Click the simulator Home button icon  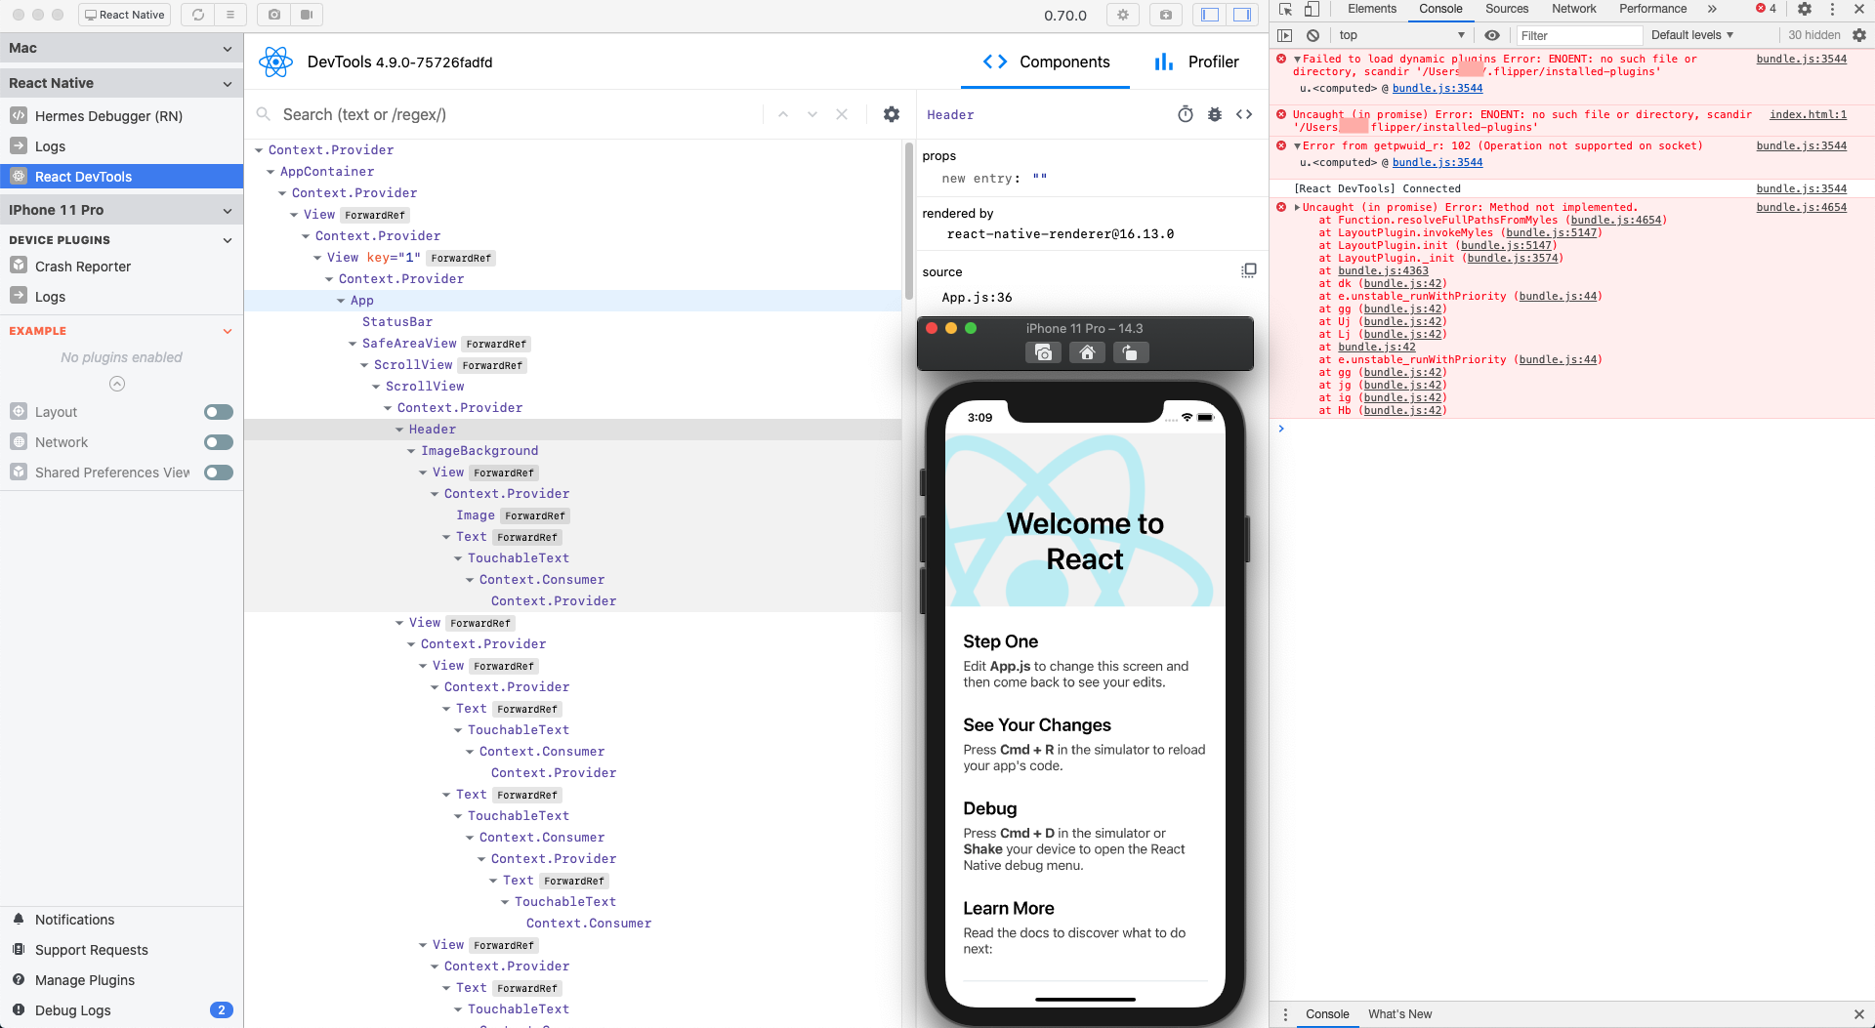[x=1087, y=352]
